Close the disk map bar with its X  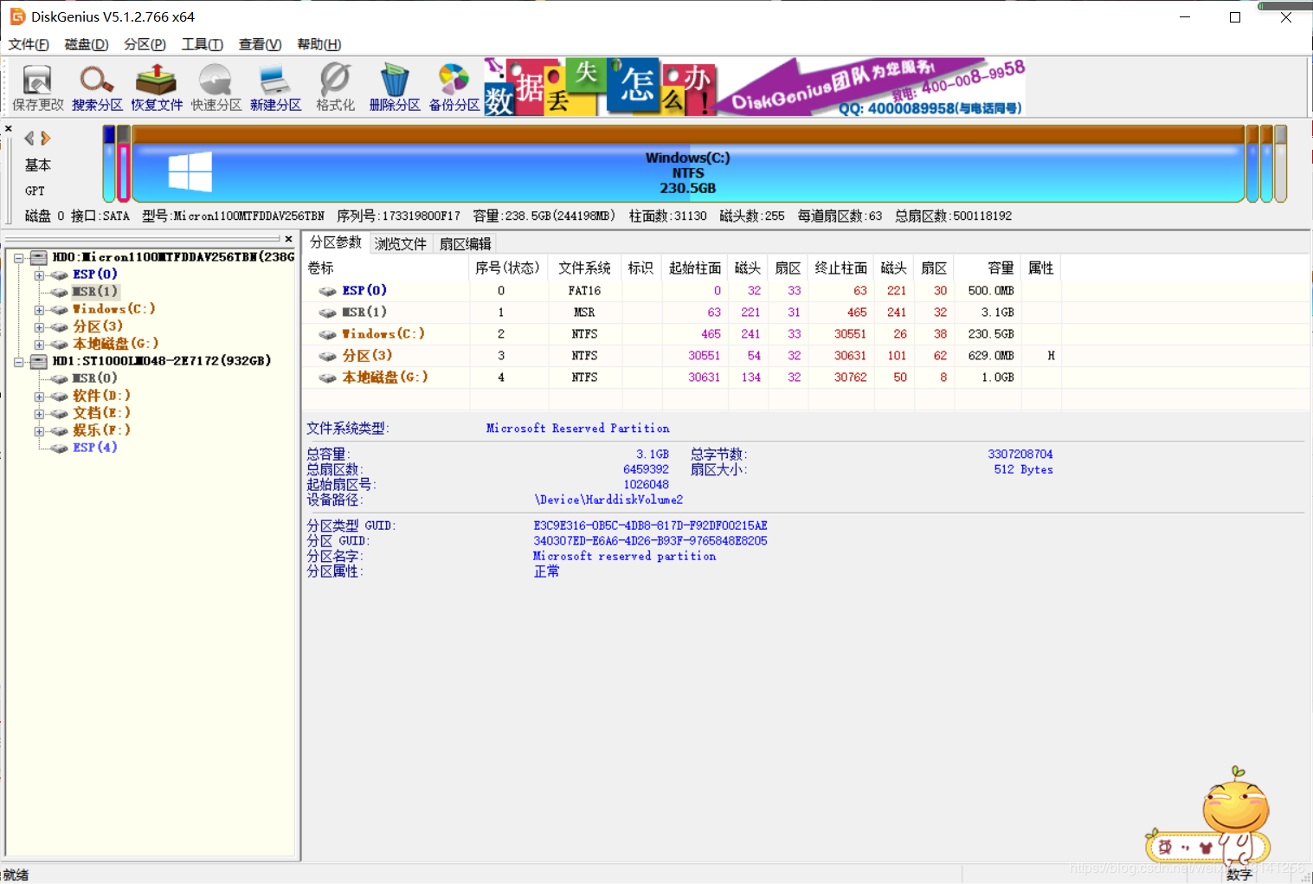(x=8, y=129)
